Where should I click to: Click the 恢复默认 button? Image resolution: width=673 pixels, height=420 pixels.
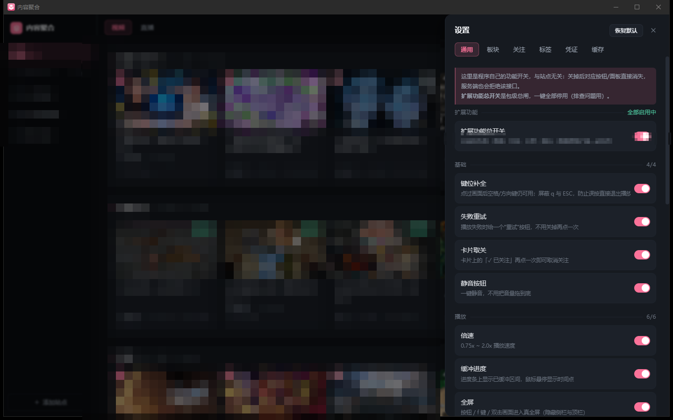(626, 30)
